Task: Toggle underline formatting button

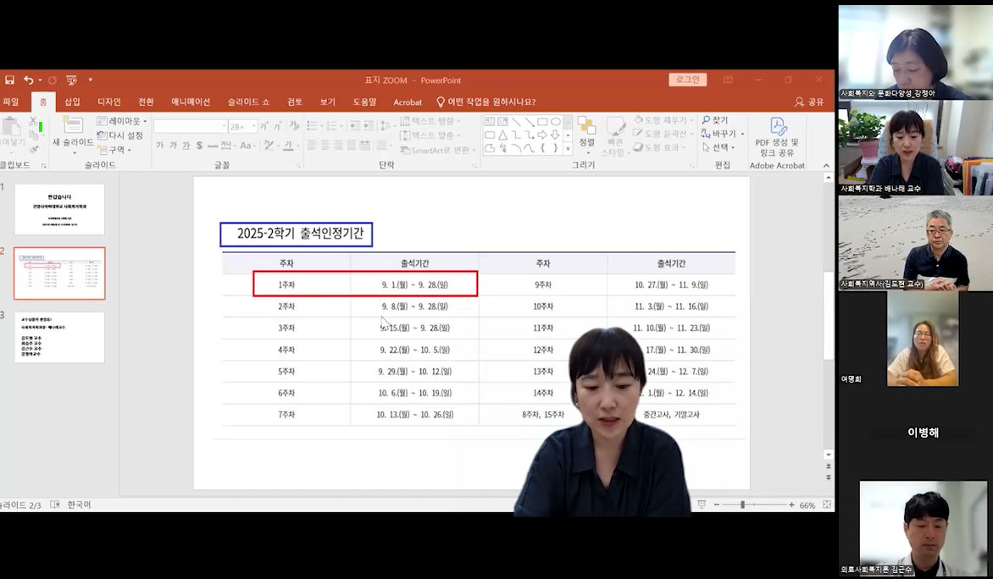Action: (x=186, y=146)
